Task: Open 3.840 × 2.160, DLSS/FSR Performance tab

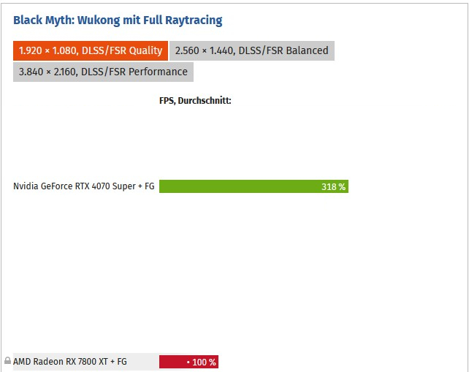Action: (x=103, y=72)
